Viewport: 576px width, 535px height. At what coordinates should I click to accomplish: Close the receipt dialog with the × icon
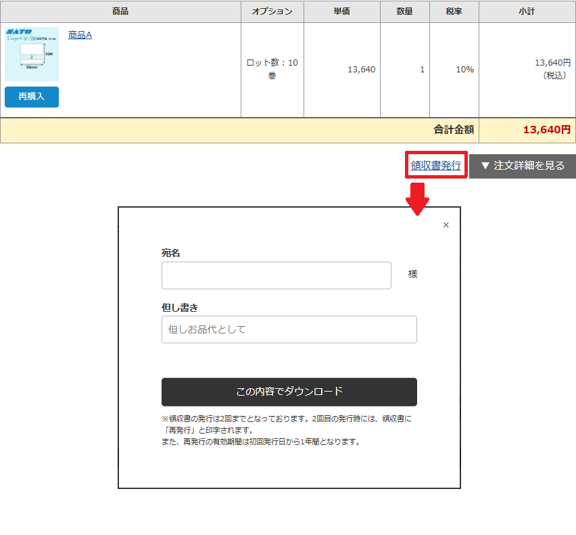[446, 225]
